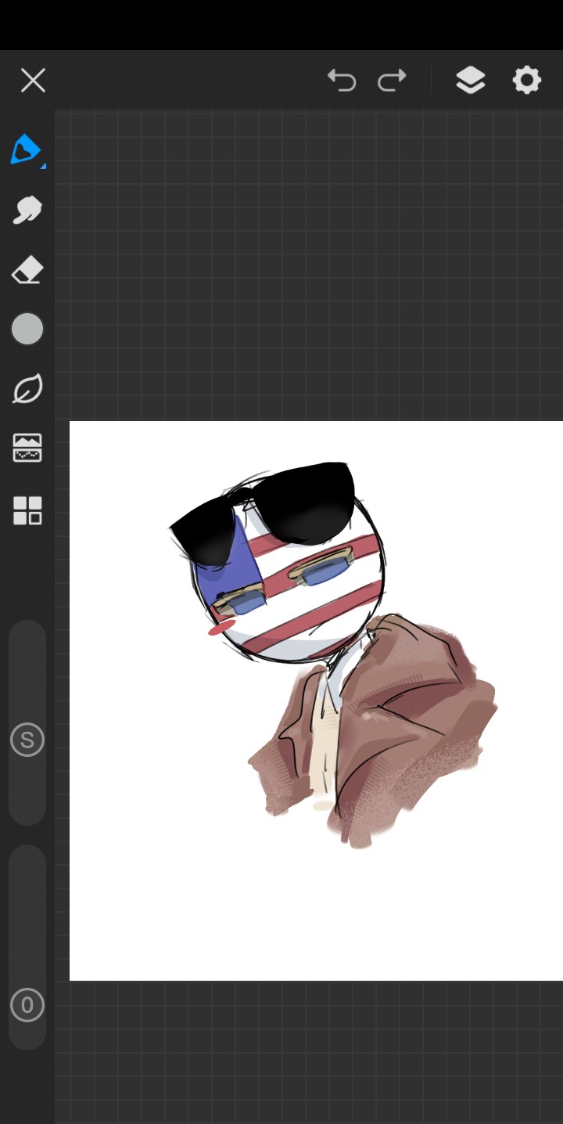Viewport: 563px width, 1124px height.
Task: Open the four-square tools grid
Action: (27, 510)
